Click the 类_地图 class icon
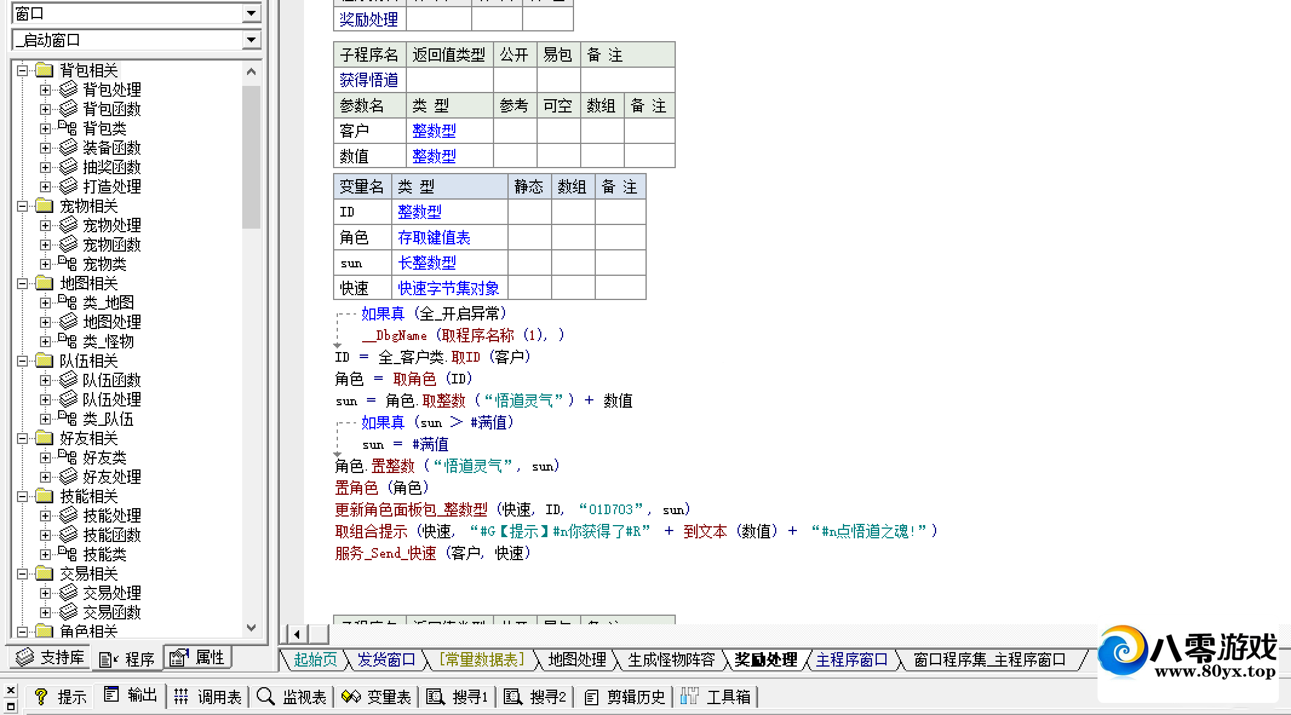 pos(67,302)
